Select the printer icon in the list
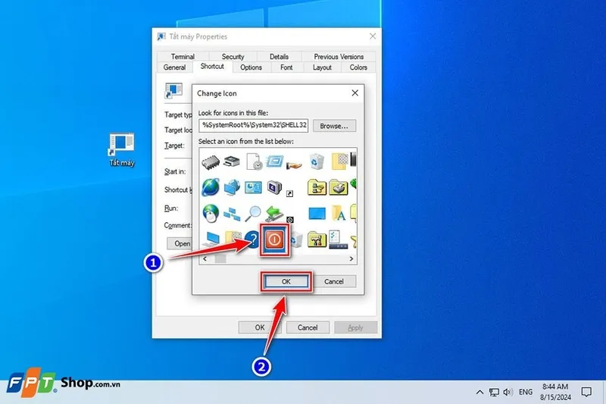606x404 pixels. pos(232,161)
